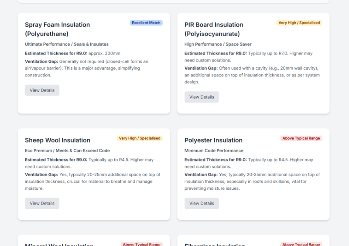Open View Details for Spray Foam Insulation
Viewport: 349px width, 246px height.
(42, 90)
